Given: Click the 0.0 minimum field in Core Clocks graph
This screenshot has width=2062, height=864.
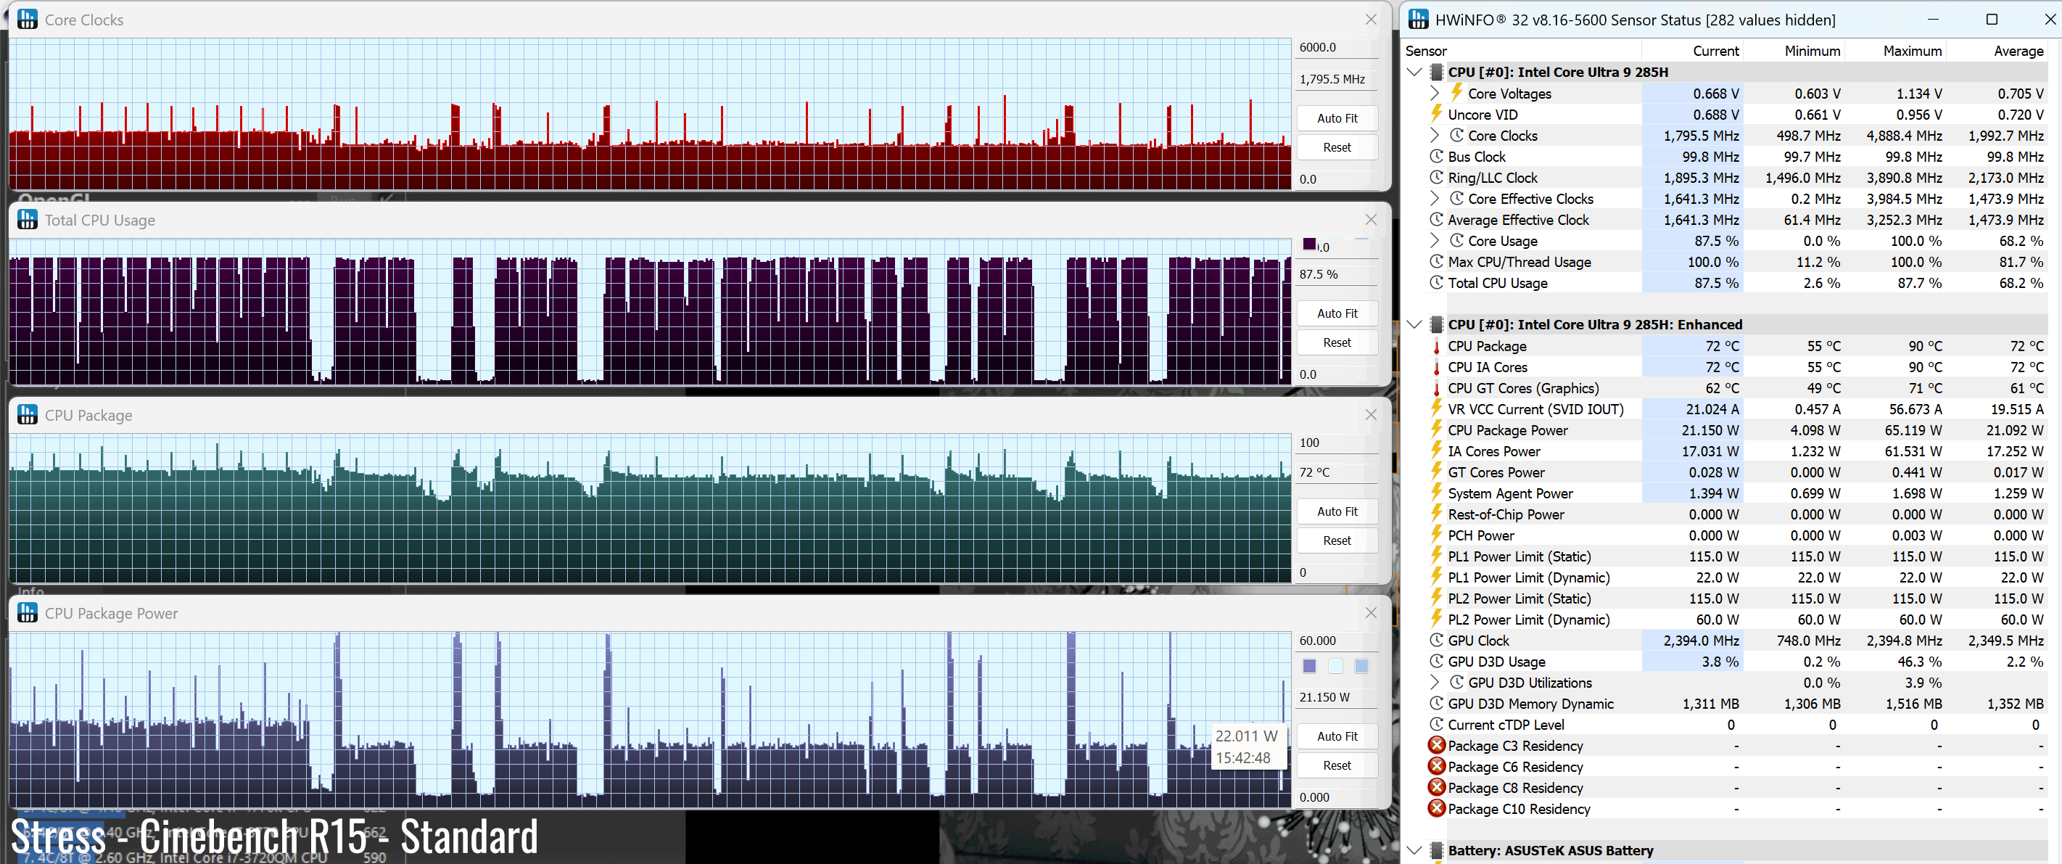Looking at the screenshot, I should pyautogui.click(x=1337, y=178).
